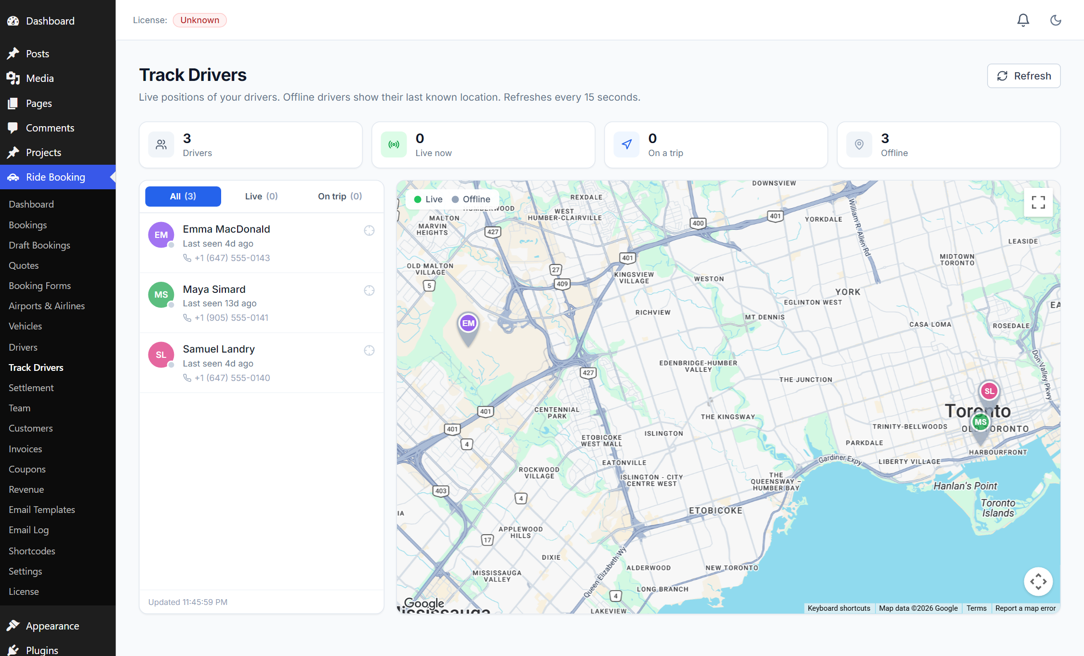Select Emma MacDonald driver name
Viewport: 1084px width, 656px height.
point(226,229)
